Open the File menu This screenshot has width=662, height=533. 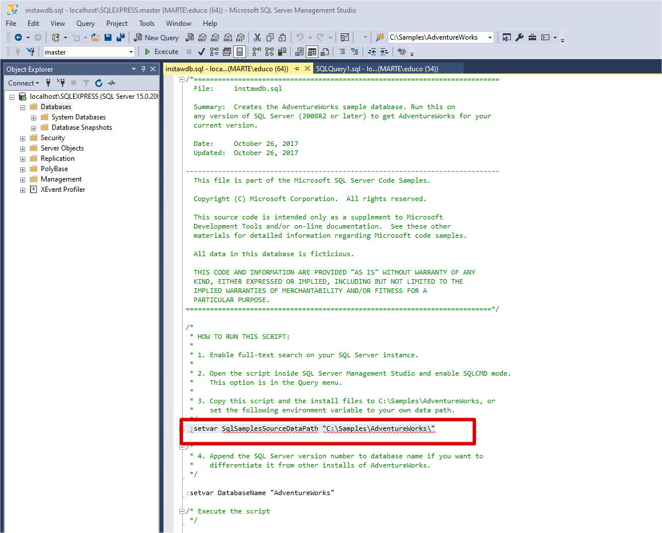pyautogui.click(x=11, y=24)
